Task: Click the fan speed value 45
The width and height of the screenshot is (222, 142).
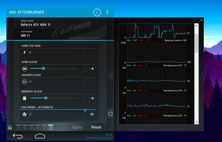Action: [92, 114]
